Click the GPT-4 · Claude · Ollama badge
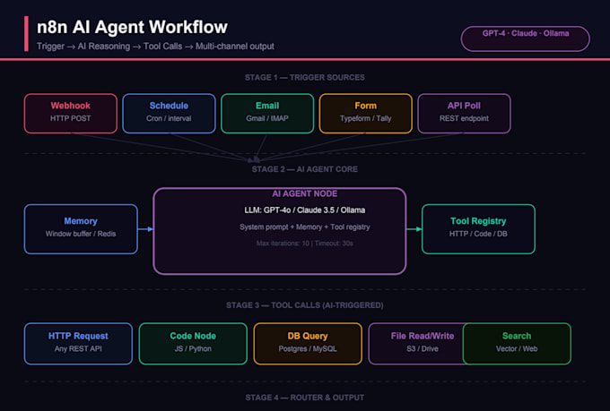This screenshot has height=411, width=610. click(526, 39)
